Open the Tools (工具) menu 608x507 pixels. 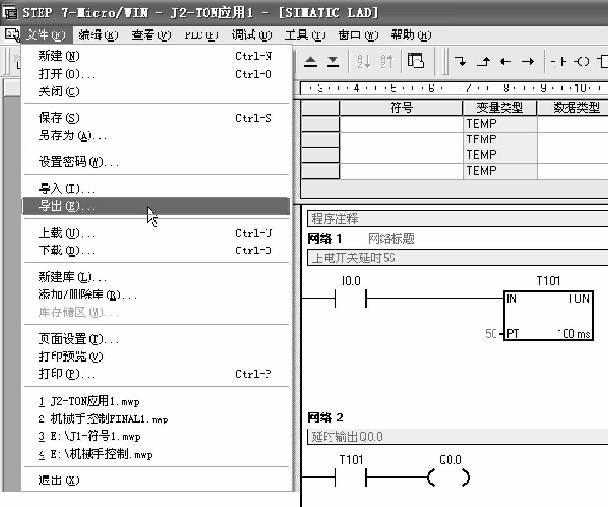[x=304, y=35]
